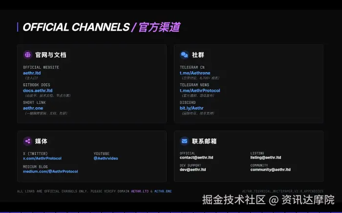The width and height of the screenshot is (342, 213).
Task: Click the OFFICIAL CHANNELS page title
Action: (x=76, y=27)
